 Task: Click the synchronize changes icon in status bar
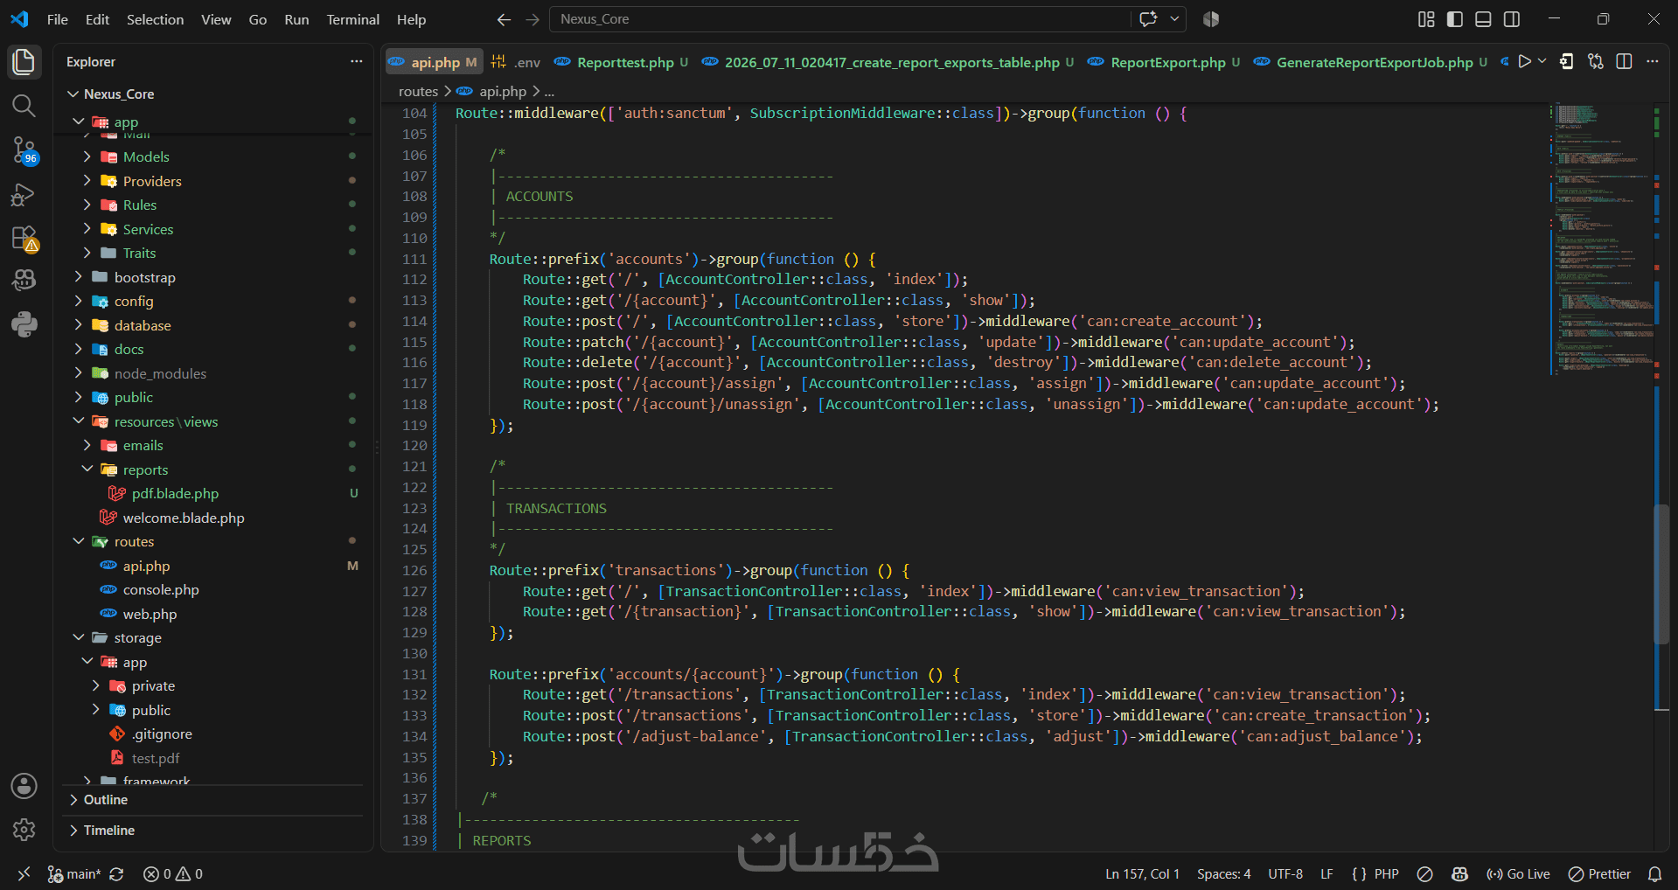[x=116, y=873]
